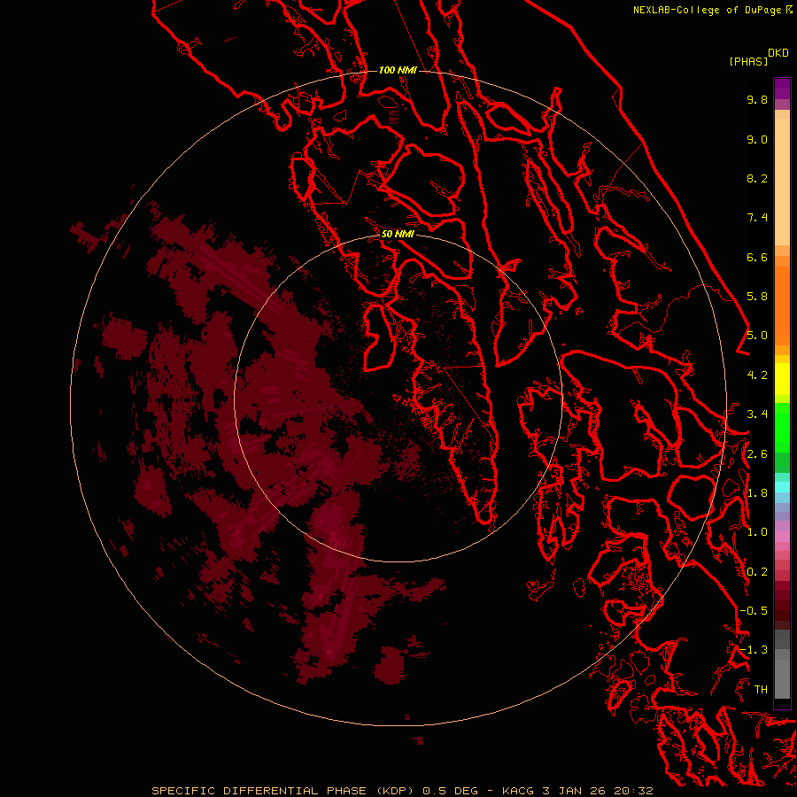Click the 4.2 value on the color scale
This screenshot has width=797, height=797.
click(x=757, y=375)
